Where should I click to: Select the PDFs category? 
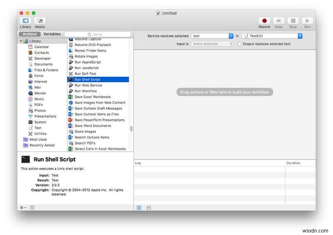pyautogui.click(x=38, y=105)
